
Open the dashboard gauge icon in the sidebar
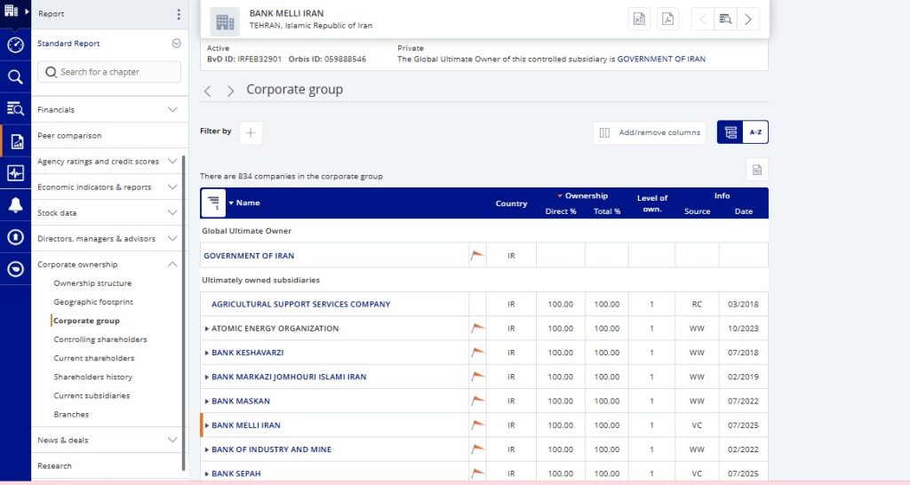[15, 44]
